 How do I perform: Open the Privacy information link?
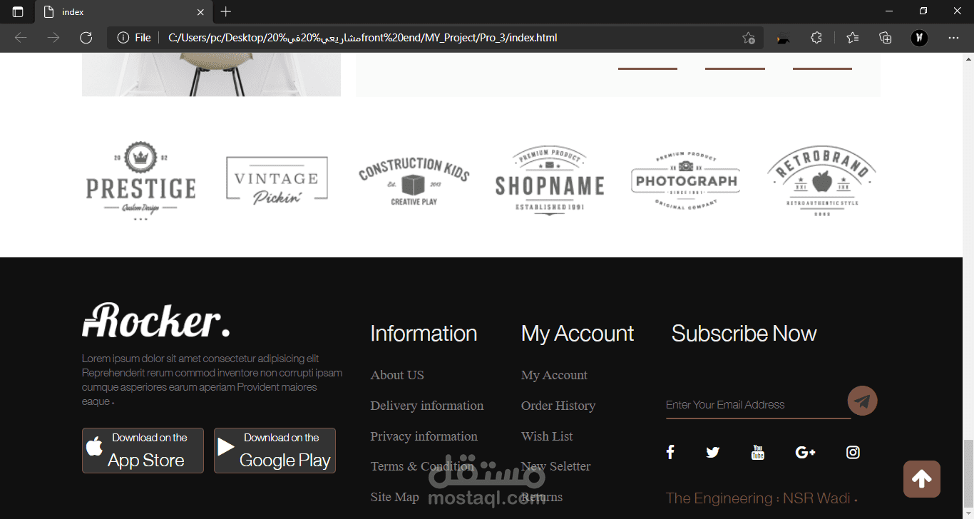coord(424,436)
